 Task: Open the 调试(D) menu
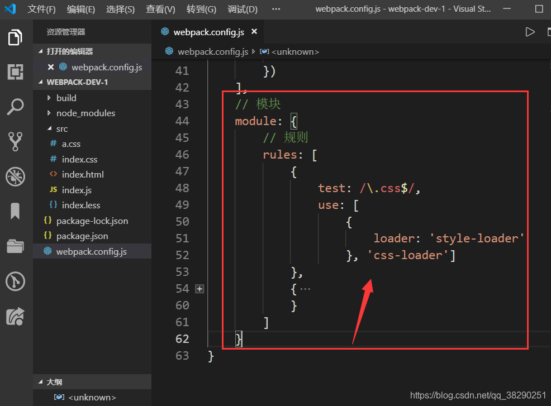[243, 9]
